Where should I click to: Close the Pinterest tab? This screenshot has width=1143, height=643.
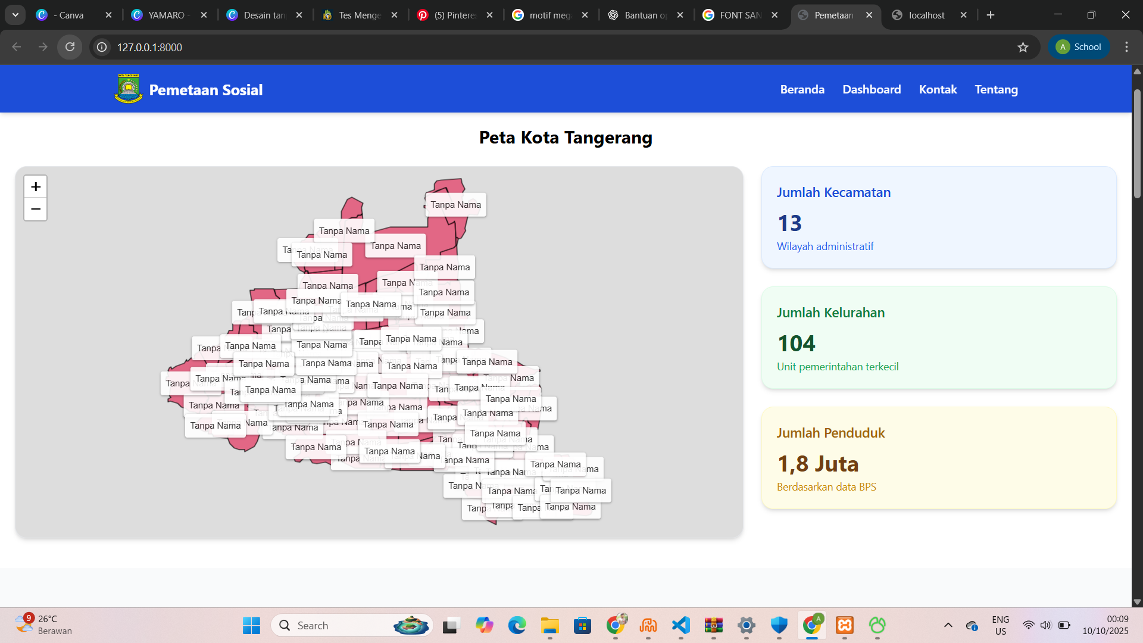tap(489, 15)
